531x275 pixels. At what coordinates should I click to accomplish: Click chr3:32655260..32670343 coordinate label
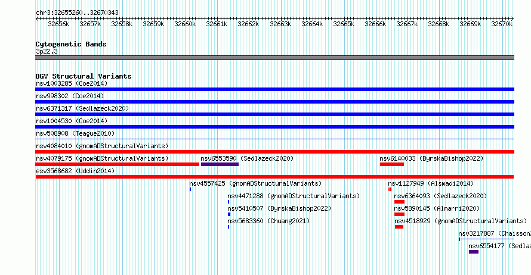click(77, 12)
